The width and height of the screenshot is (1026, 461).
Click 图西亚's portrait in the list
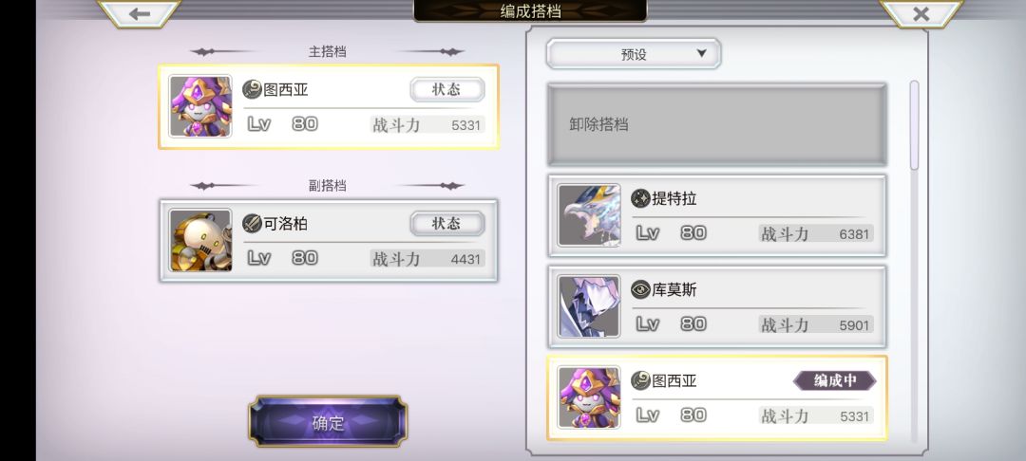[589, 397]
